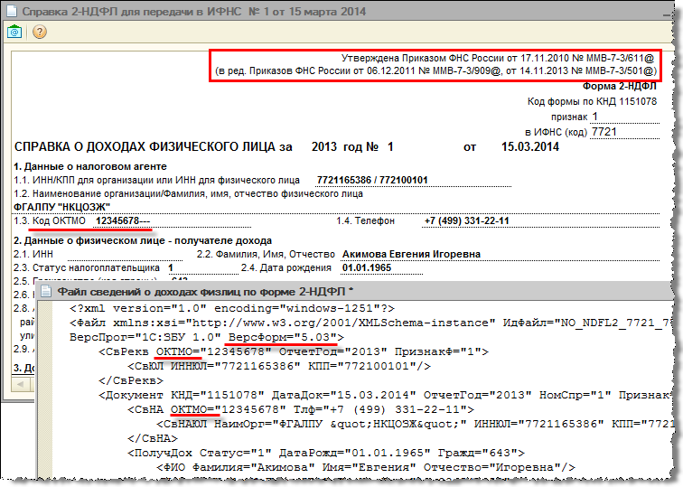Click the СвЮЛ ИННЮЛ="7721165386" XML line
The height and width of the screenshot is (487, 683).
pos(279,366)
